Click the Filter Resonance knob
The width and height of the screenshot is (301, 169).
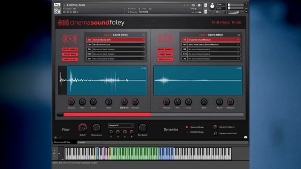coord(96,128)
